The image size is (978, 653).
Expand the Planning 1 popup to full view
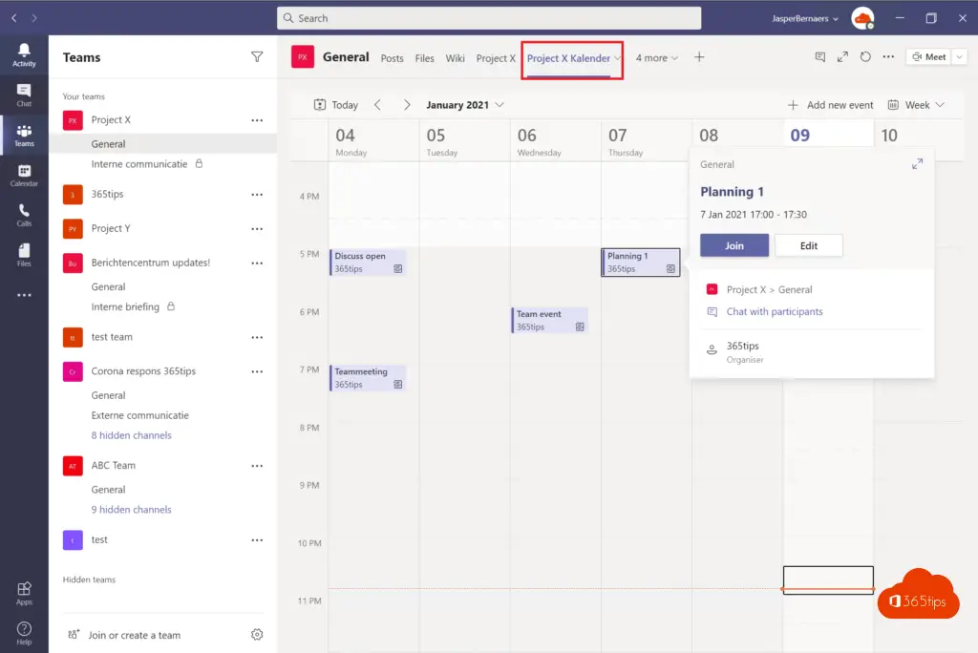[917, 164]
